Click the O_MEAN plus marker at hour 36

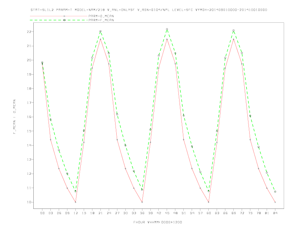click(x=142, y=202)
